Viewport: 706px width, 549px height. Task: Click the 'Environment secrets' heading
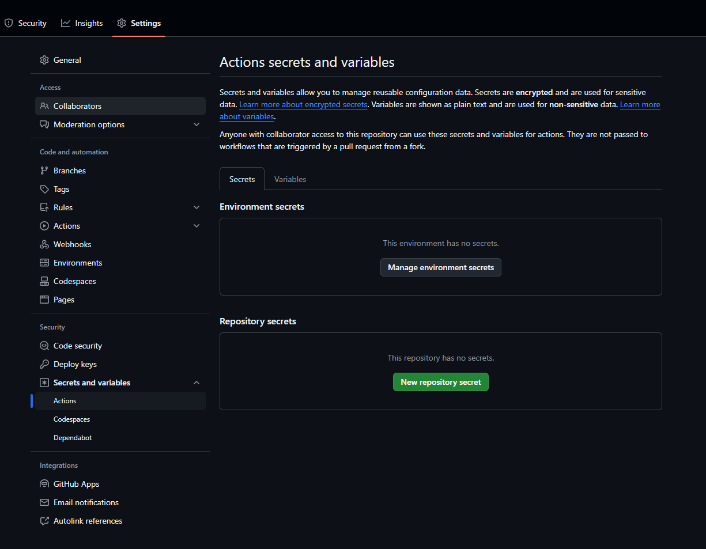click(x=262, y=206)
